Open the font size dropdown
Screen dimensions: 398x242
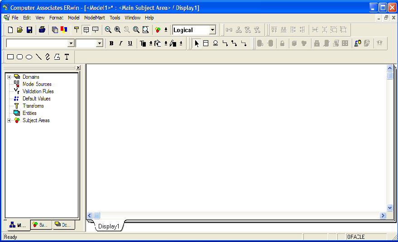100,43
